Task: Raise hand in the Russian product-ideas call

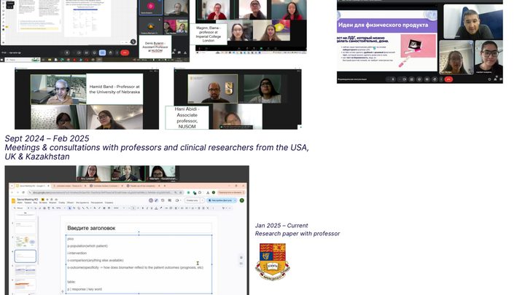Action: 435,79
